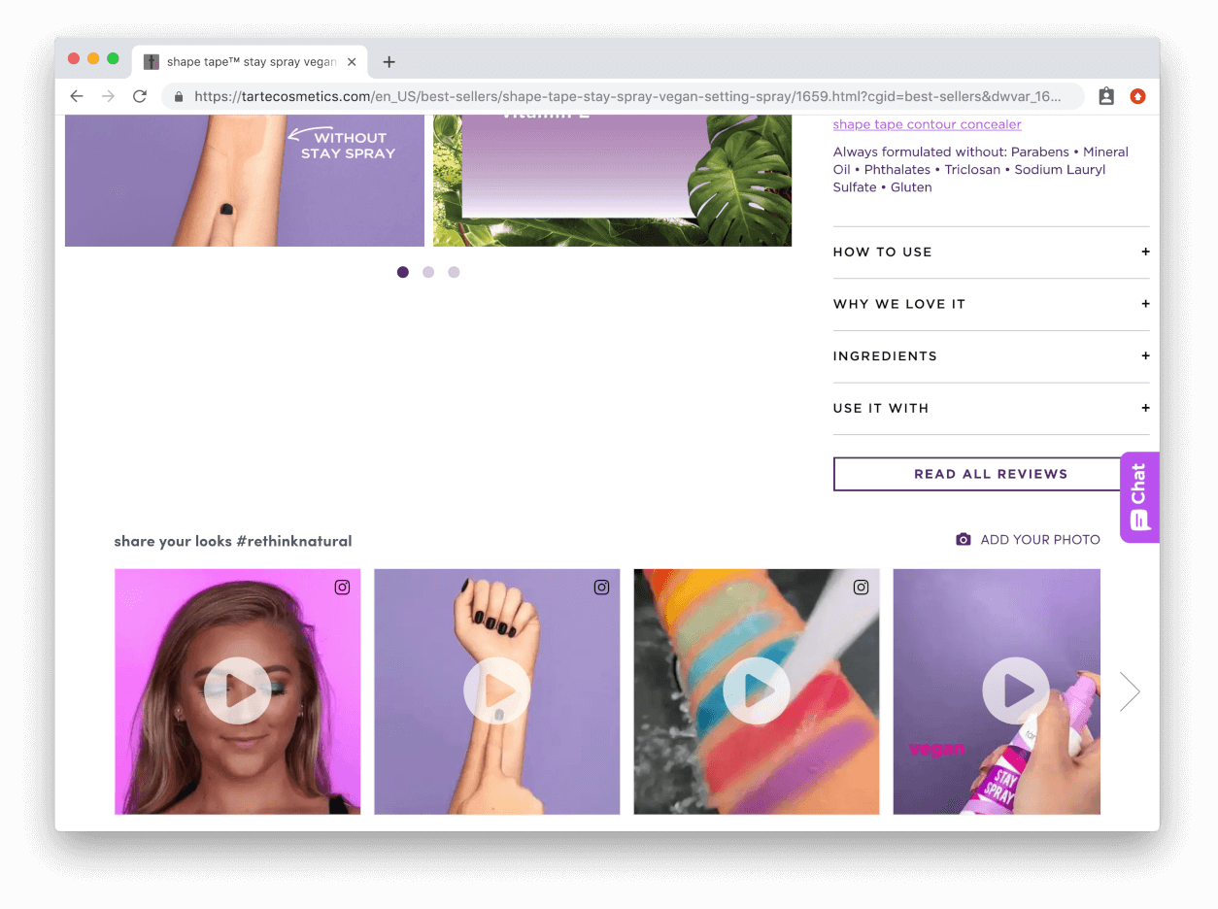Click Instagram icon on the woman's photo
Screen dimensions: 1218x909
(342, 588)
